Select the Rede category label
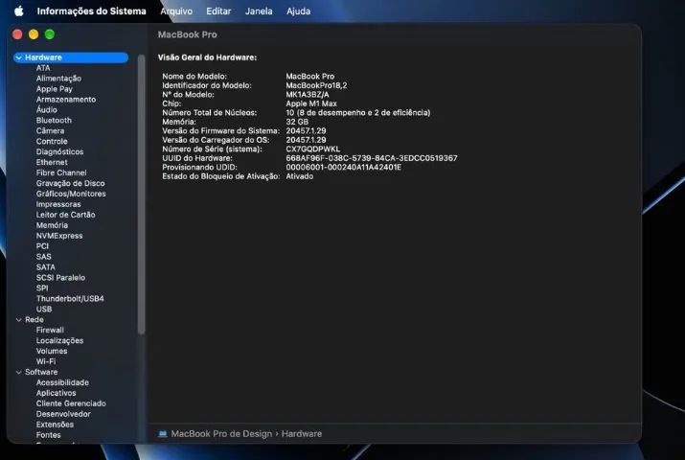This screenshot has height=460, width=685. click(x=34, y=320)
